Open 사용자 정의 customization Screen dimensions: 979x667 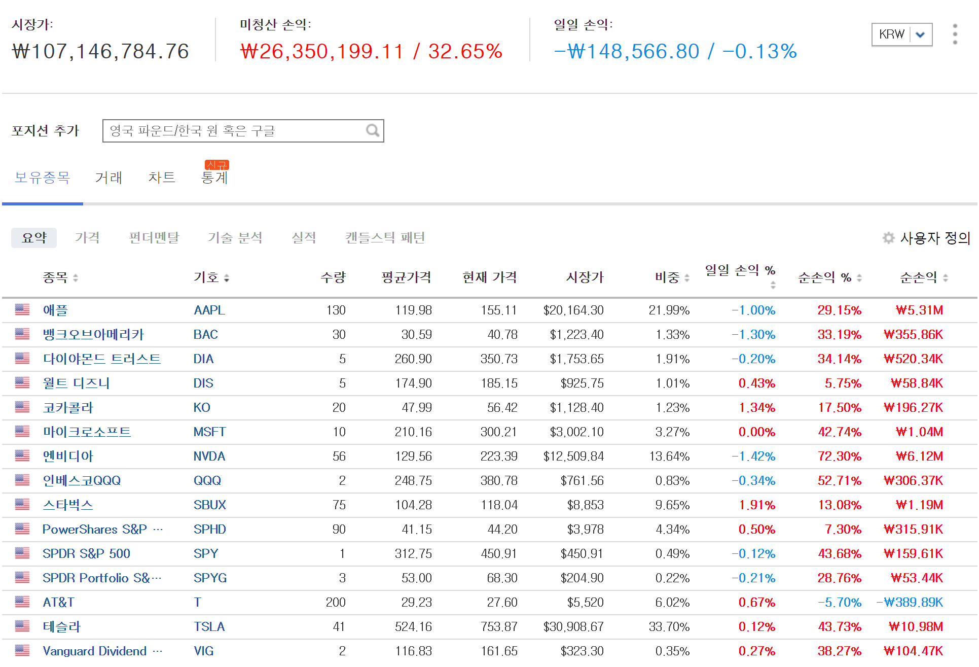(x=926, y=238)
